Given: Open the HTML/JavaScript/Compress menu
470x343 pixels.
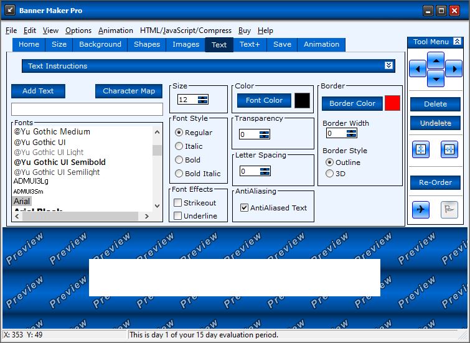Looking at the screenshot, I should pos(186,31).
